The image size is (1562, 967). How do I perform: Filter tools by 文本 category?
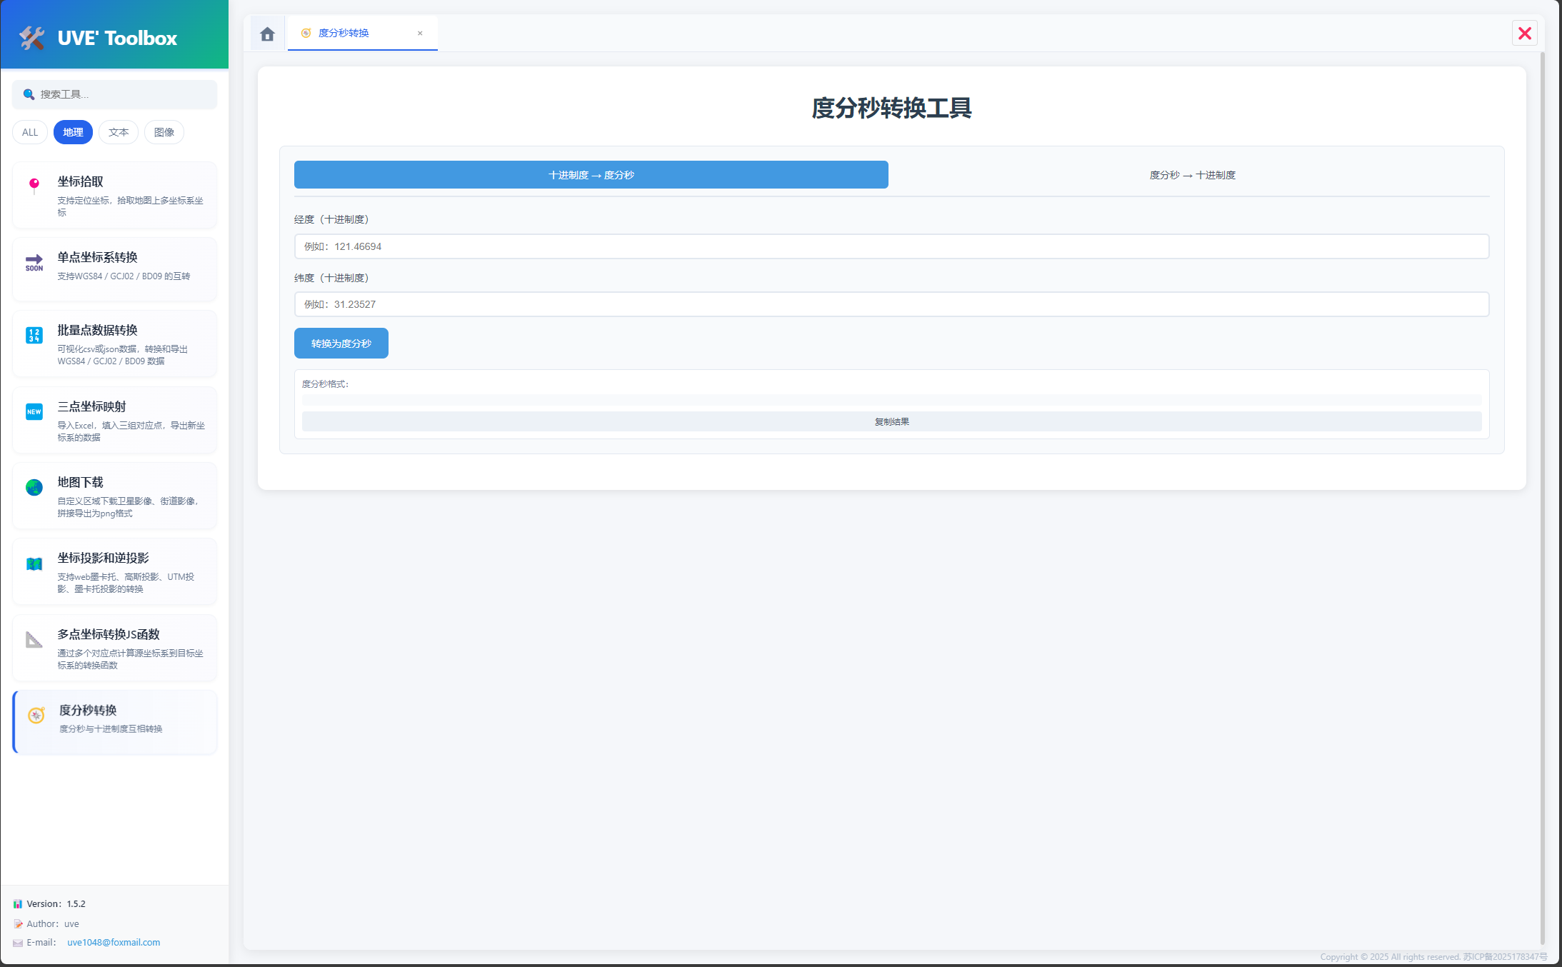[x=119, y=132]
